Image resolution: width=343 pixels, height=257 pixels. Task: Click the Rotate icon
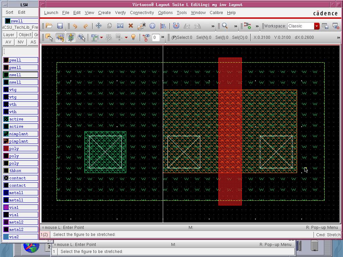pyautogui.click(x=176, y=26)
